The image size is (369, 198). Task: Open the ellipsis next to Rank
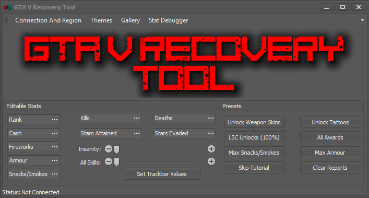[x=55, y=120]
